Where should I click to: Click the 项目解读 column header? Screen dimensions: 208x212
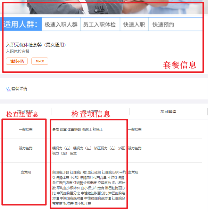tap(168, 112)
